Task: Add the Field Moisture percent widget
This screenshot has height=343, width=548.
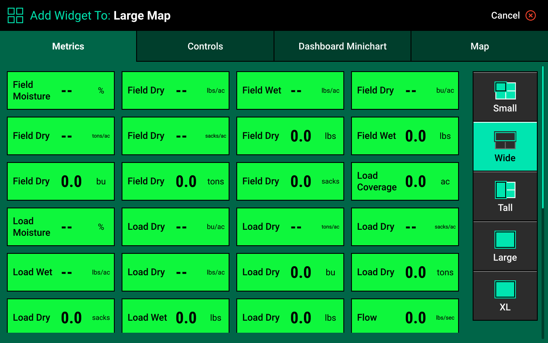Action: [61, 90]
